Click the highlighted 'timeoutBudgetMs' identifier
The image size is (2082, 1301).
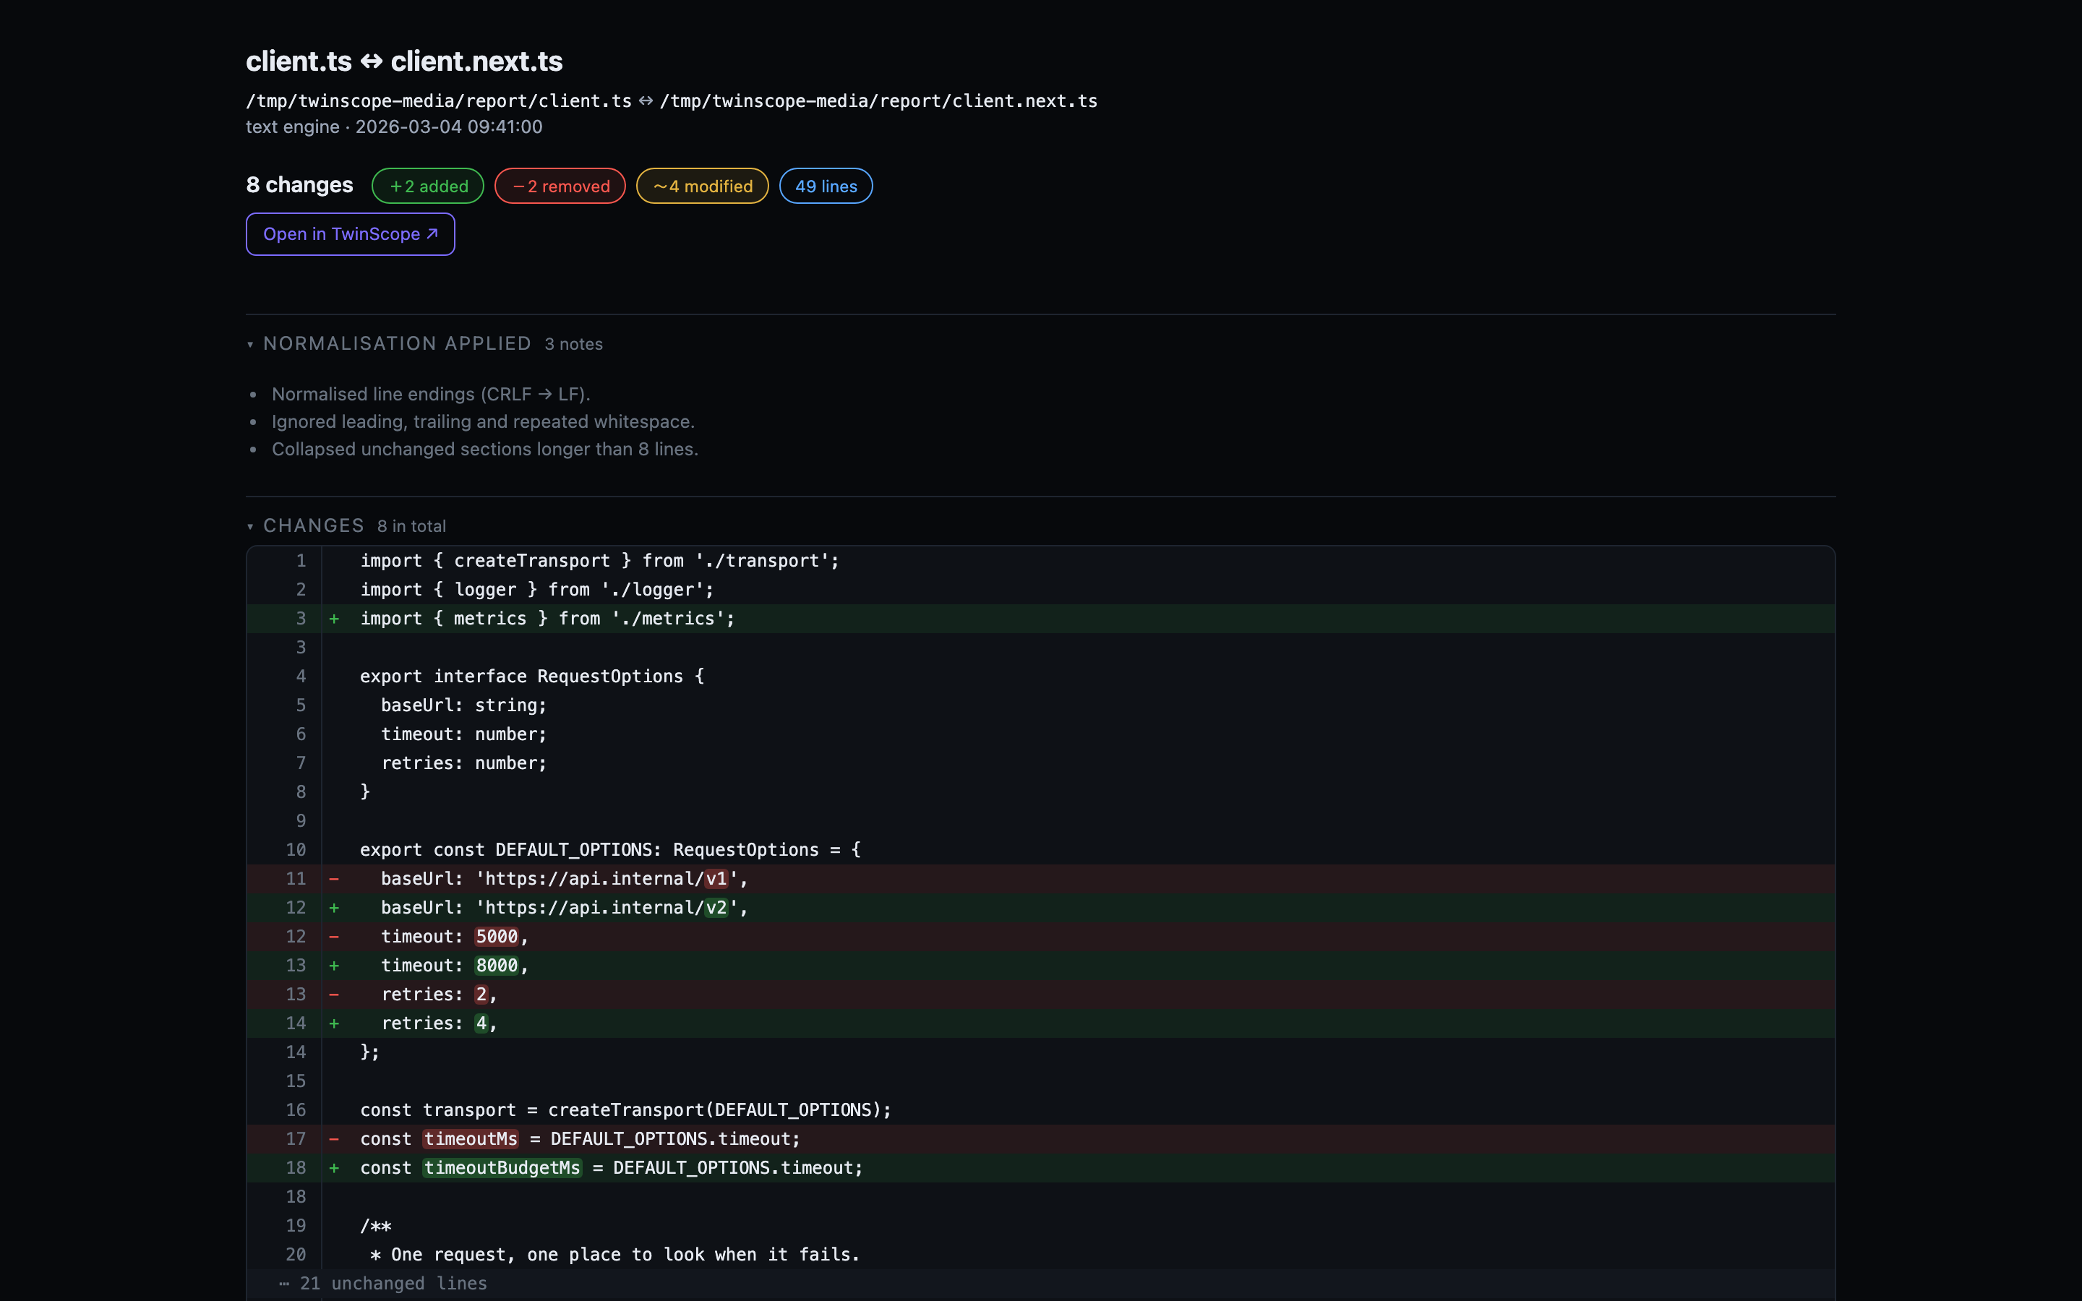pos(502,1167)
